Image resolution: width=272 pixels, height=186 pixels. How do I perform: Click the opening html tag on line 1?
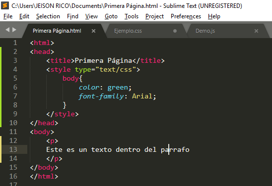point(42,43)
